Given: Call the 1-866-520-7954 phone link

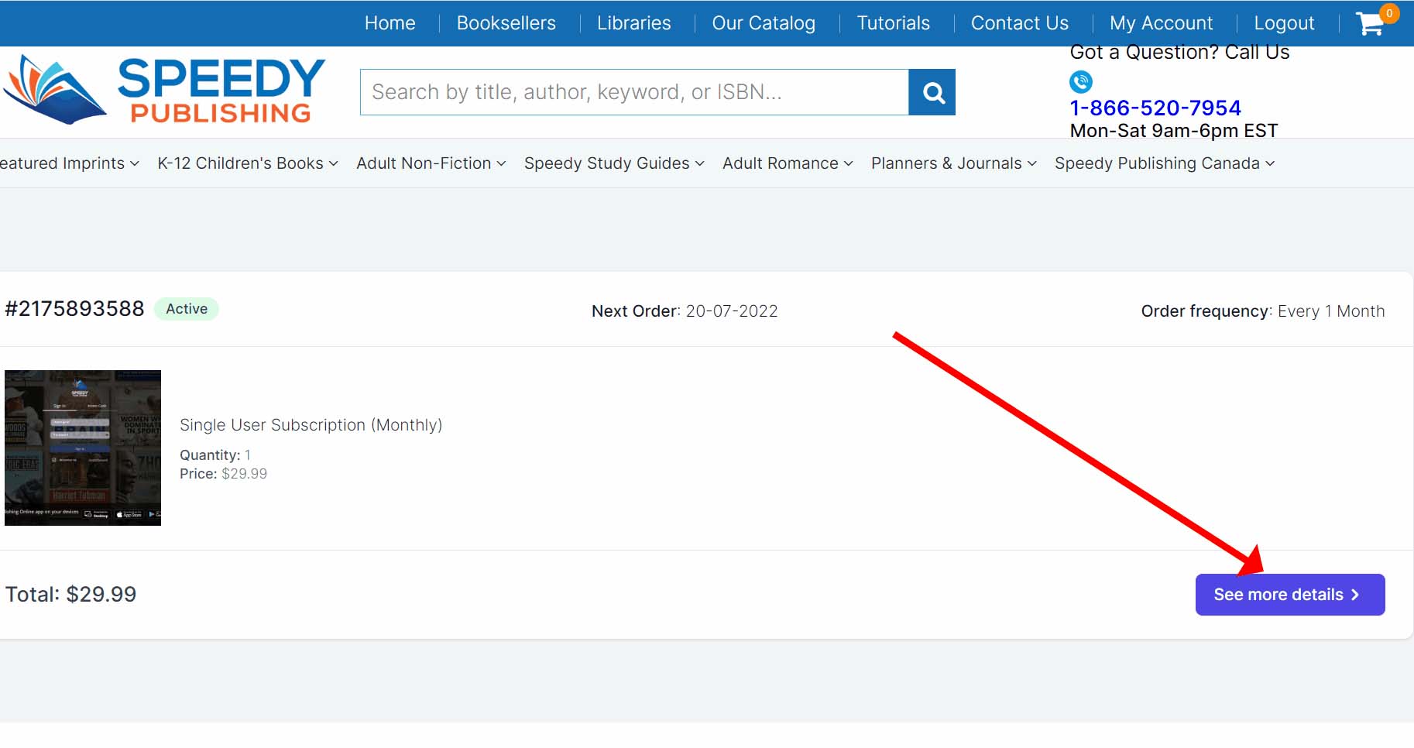Looking at the screenshot, I should [1155, 108].
